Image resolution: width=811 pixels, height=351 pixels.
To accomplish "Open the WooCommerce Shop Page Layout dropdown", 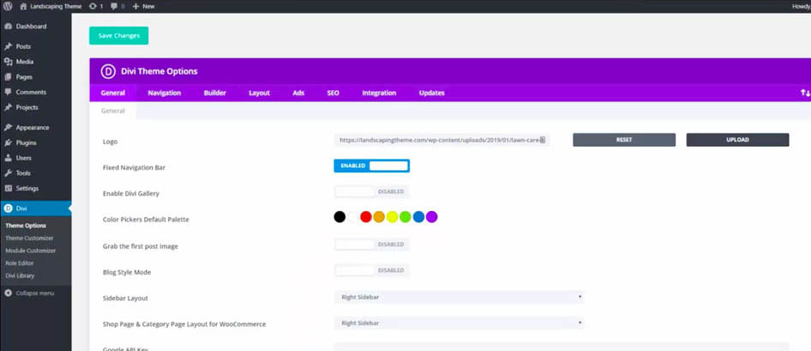I will [x=460, y=323].
